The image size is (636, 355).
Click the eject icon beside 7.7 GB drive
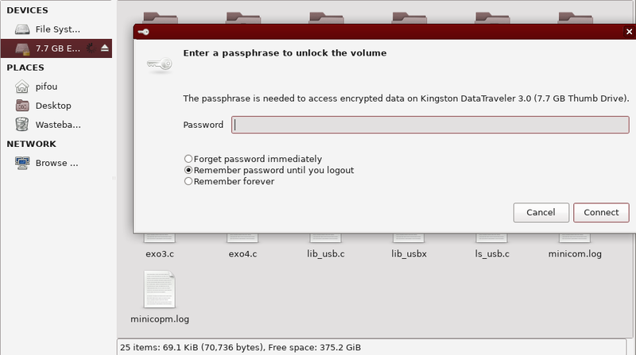point(105,48)
